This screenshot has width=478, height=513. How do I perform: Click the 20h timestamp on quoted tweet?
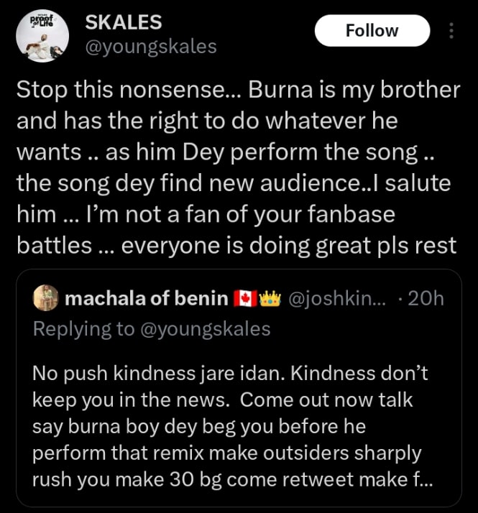click(426, 298)
